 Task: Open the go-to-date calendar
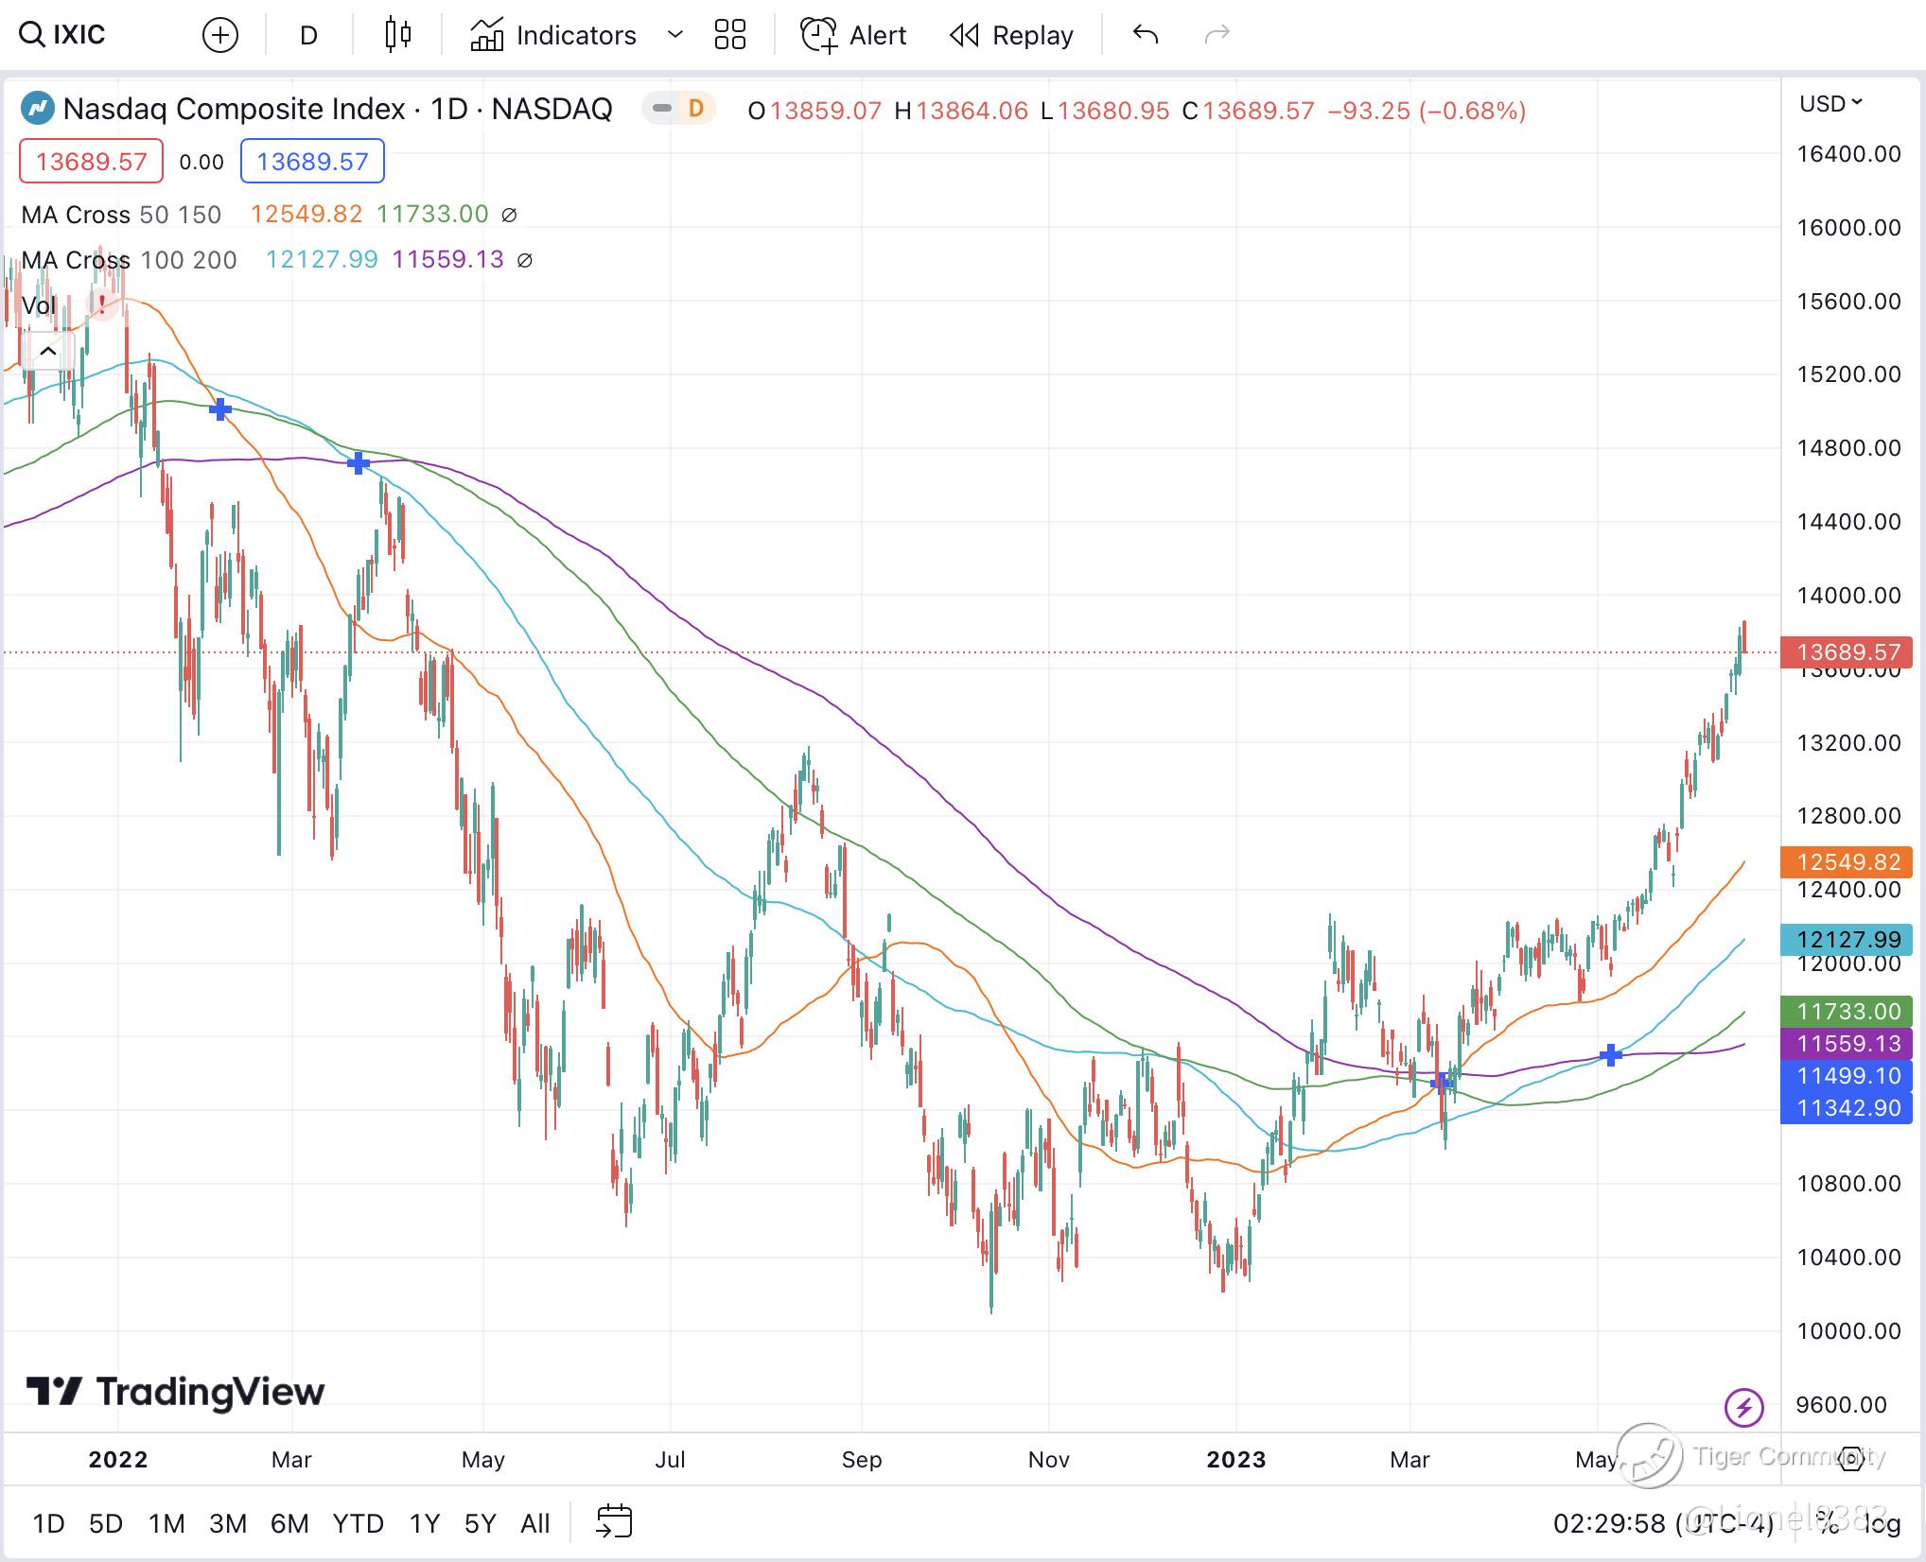[614, 1521]
